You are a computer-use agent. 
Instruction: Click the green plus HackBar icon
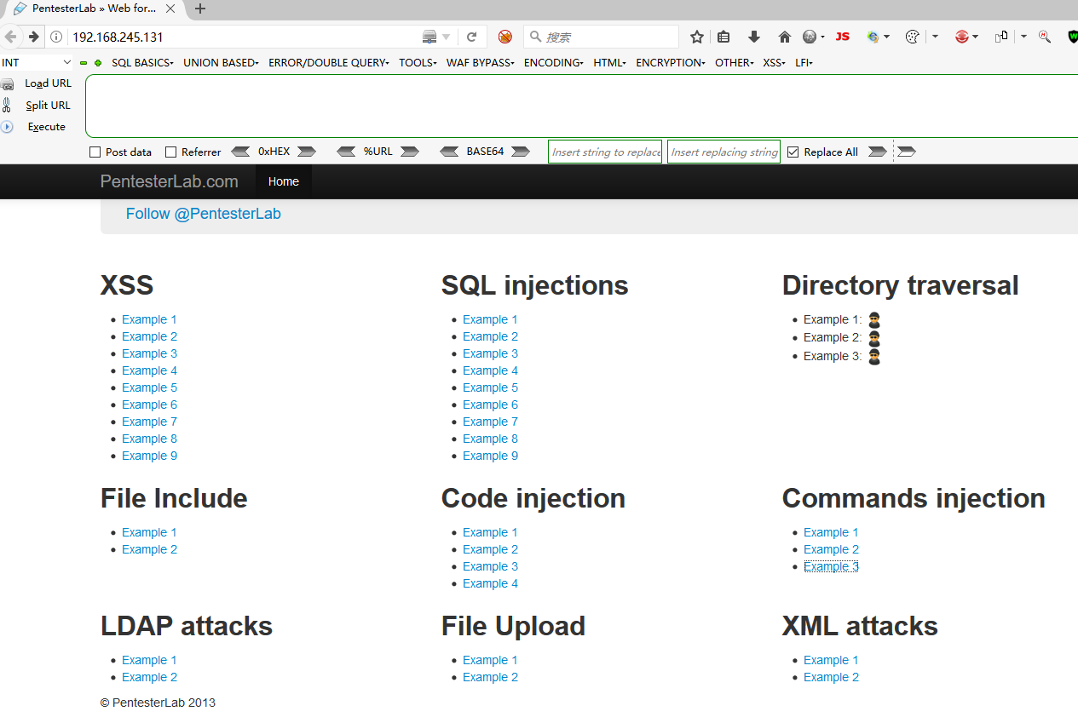pyautogui.click(x=98, y=63)
